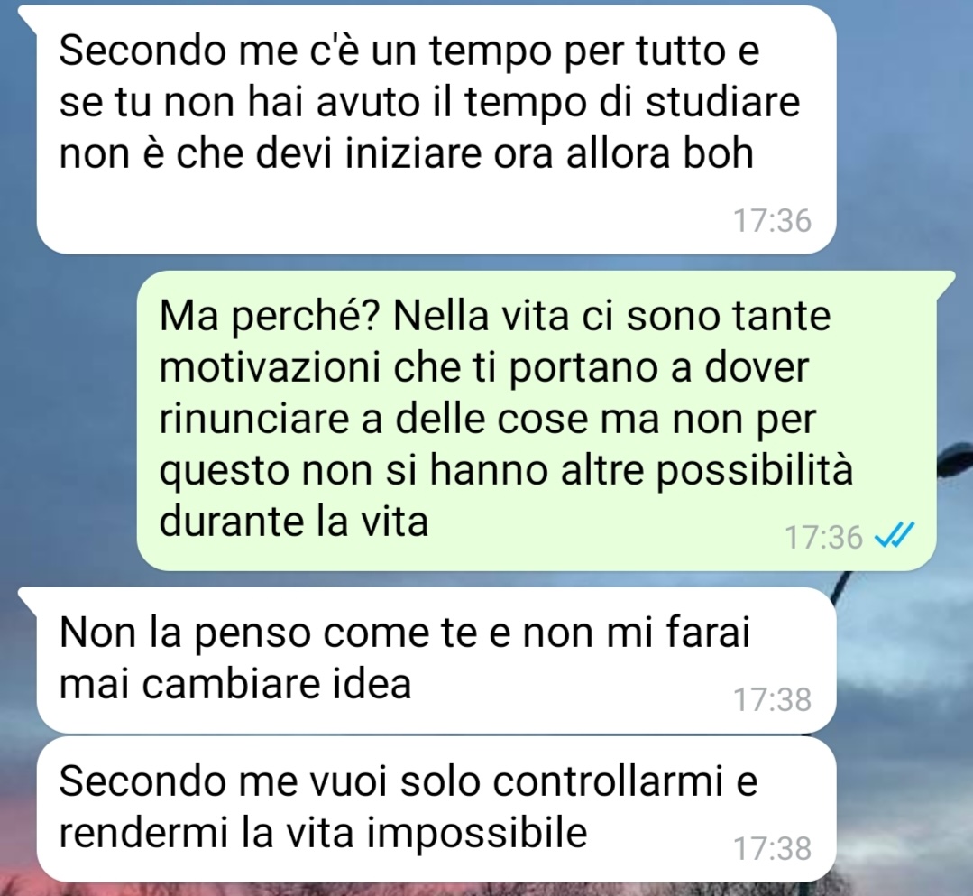Viewport: 973px width, 896px height.
Task: Select the message starting "Secondo me c'è un tempo"
Action: point(436,129)
